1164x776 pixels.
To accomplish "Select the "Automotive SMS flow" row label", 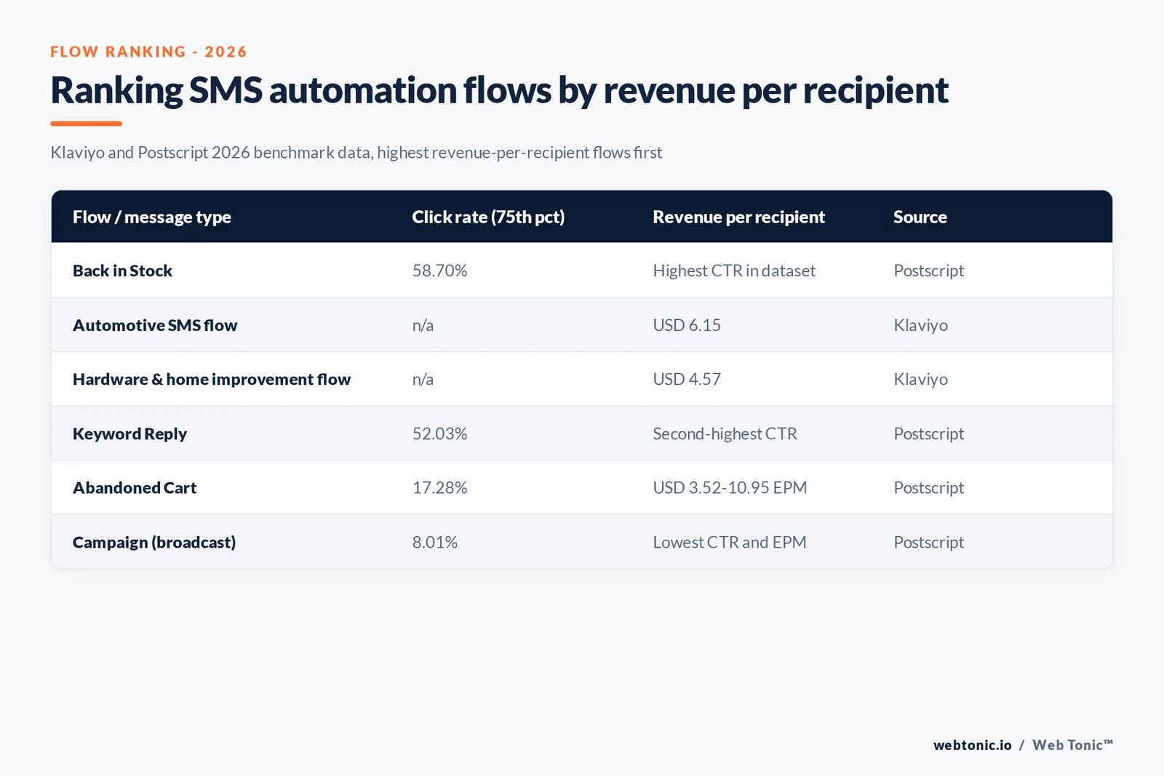I will (x=155, y=325).
